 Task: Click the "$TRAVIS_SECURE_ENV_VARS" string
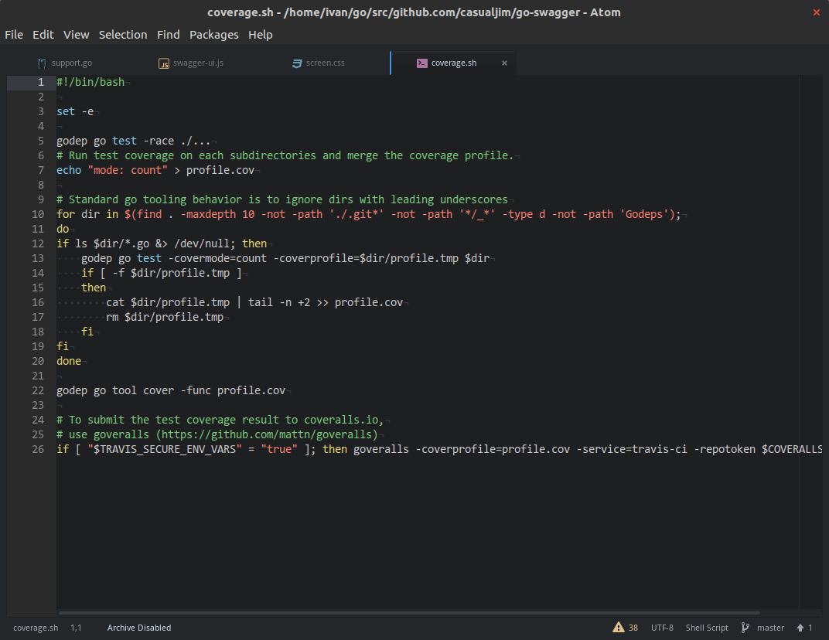[165, 449]
